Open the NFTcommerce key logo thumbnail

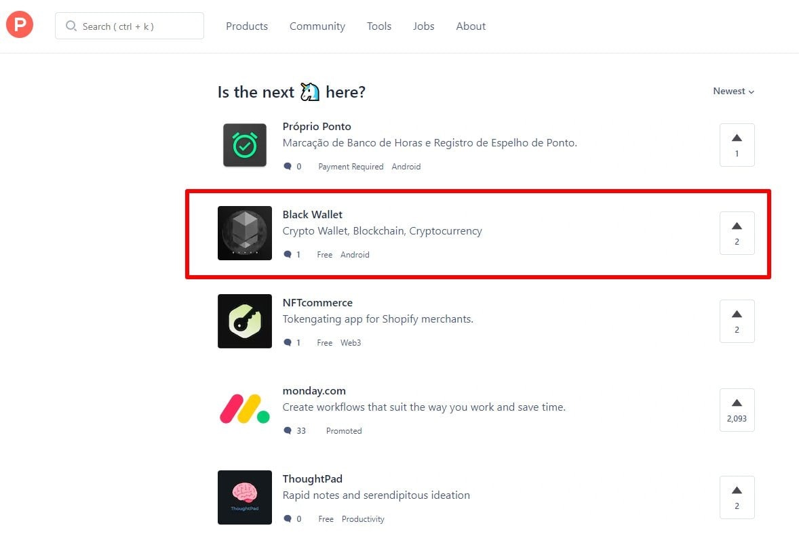245,321
